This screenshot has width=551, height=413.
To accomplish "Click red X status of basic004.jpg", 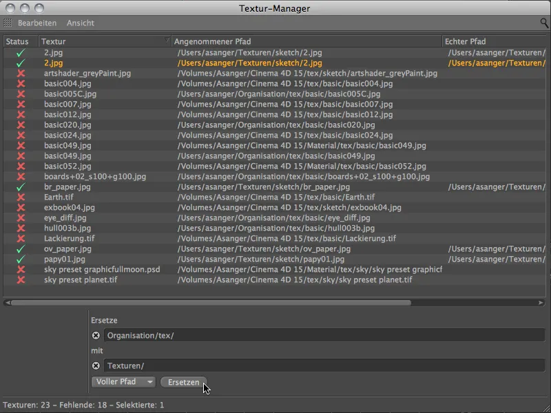I will tap(21, 83).
